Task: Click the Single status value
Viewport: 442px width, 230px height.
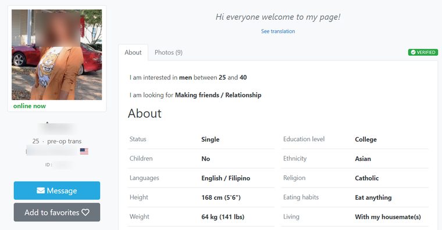Action: click(211, 139)
